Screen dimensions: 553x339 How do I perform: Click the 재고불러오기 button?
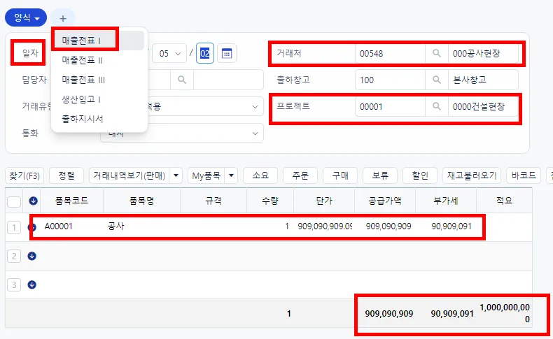coord(472,175)
